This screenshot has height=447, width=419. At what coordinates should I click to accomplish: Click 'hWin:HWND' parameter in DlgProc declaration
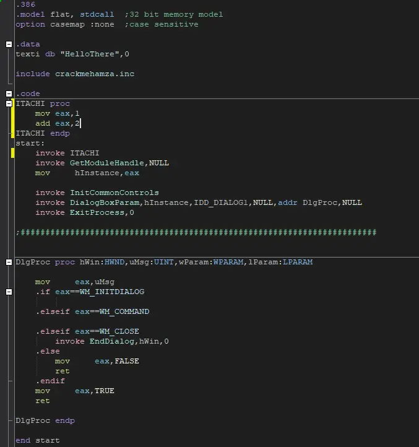tap(102, 262)
